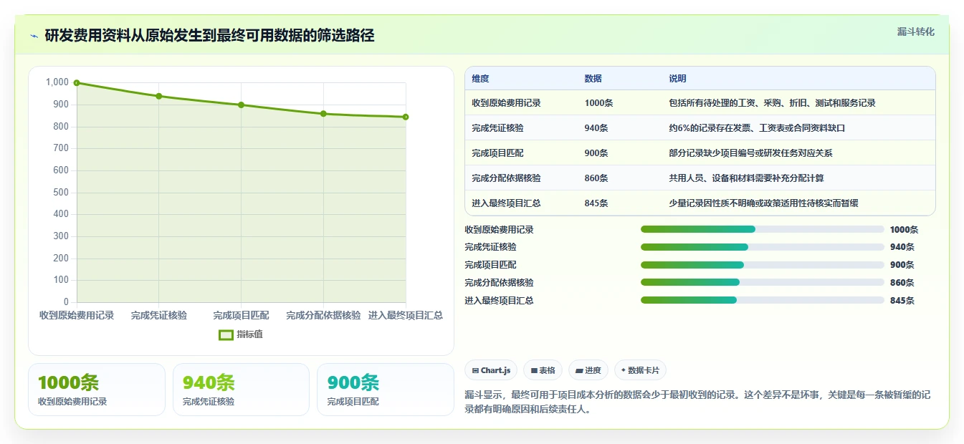Click the 860条 value beside the progress bar
The image size is (964, 444).
click(902, 283)
